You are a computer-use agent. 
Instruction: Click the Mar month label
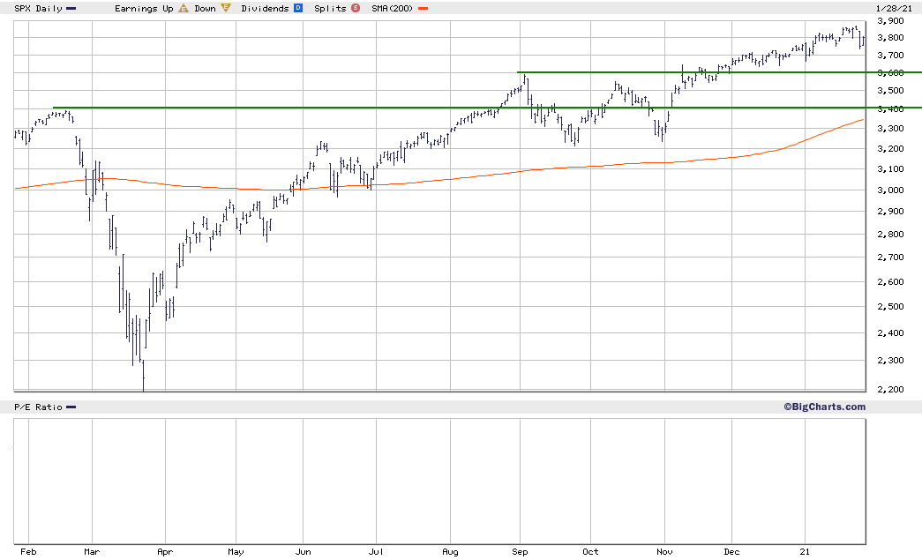(x=92, y=552)
